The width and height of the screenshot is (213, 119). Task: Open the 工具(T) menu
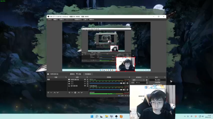click(85, 20)
